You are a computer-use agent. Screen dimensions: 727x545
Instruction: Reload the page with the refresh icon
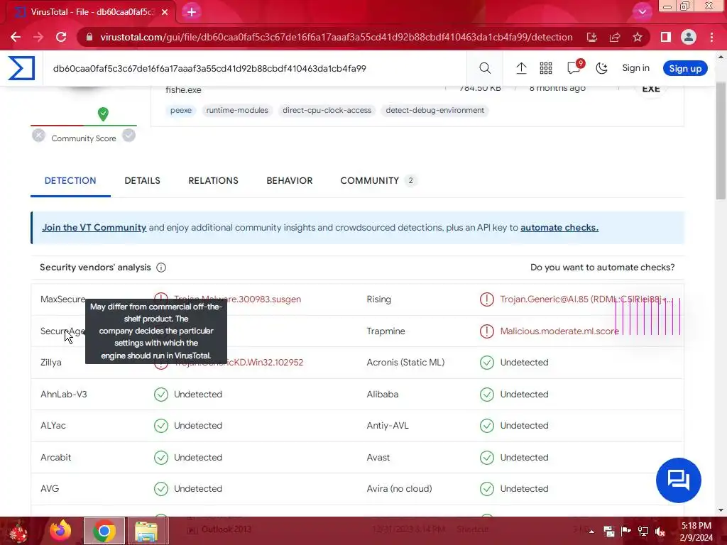pyautogui.click(x=61, y=37)
